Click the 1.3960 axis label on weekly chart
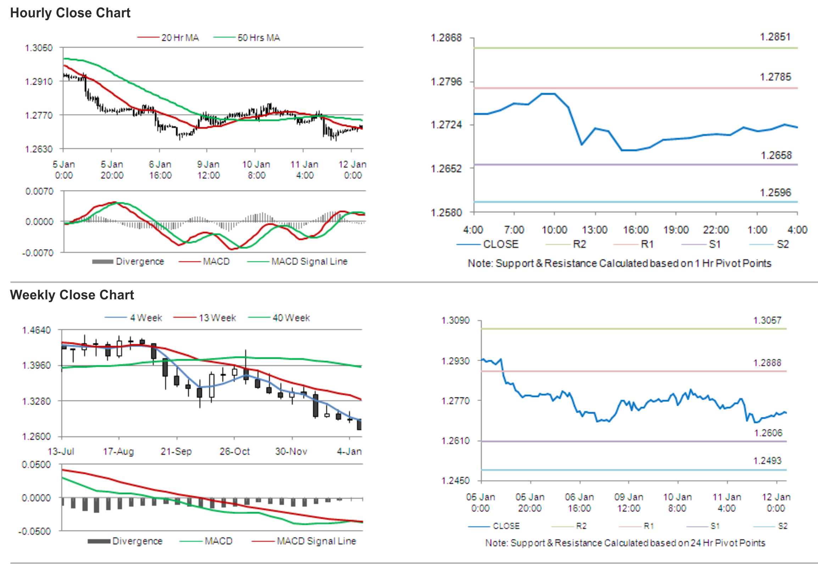 37,365
